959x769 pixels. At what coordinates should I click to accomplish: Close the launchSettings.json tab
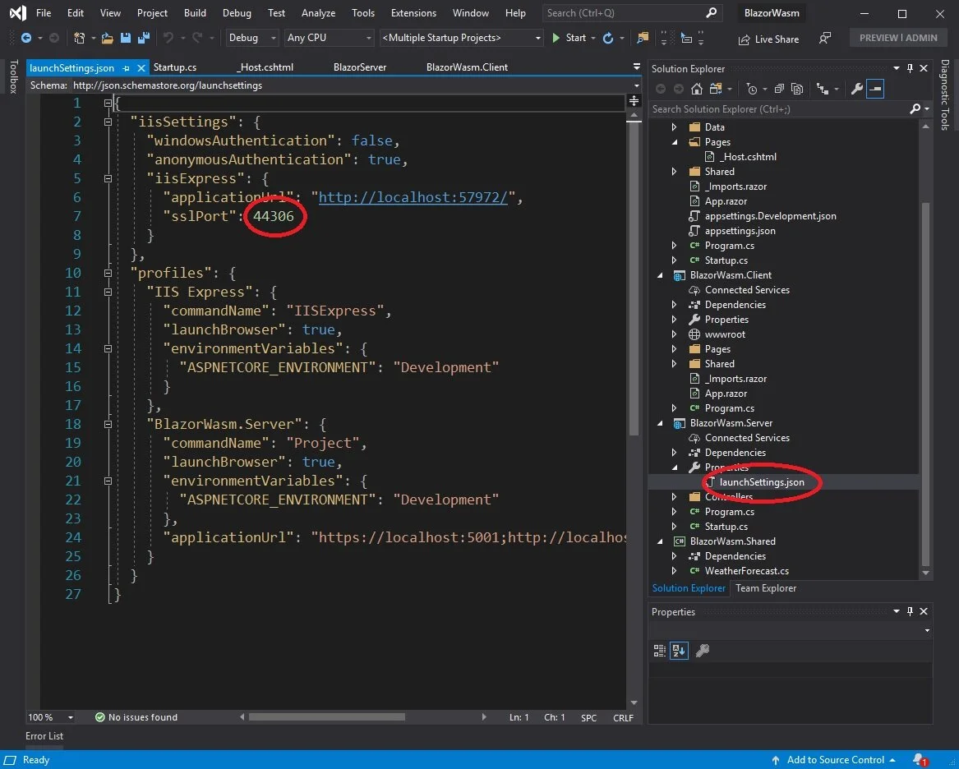(x=141, y=68)
